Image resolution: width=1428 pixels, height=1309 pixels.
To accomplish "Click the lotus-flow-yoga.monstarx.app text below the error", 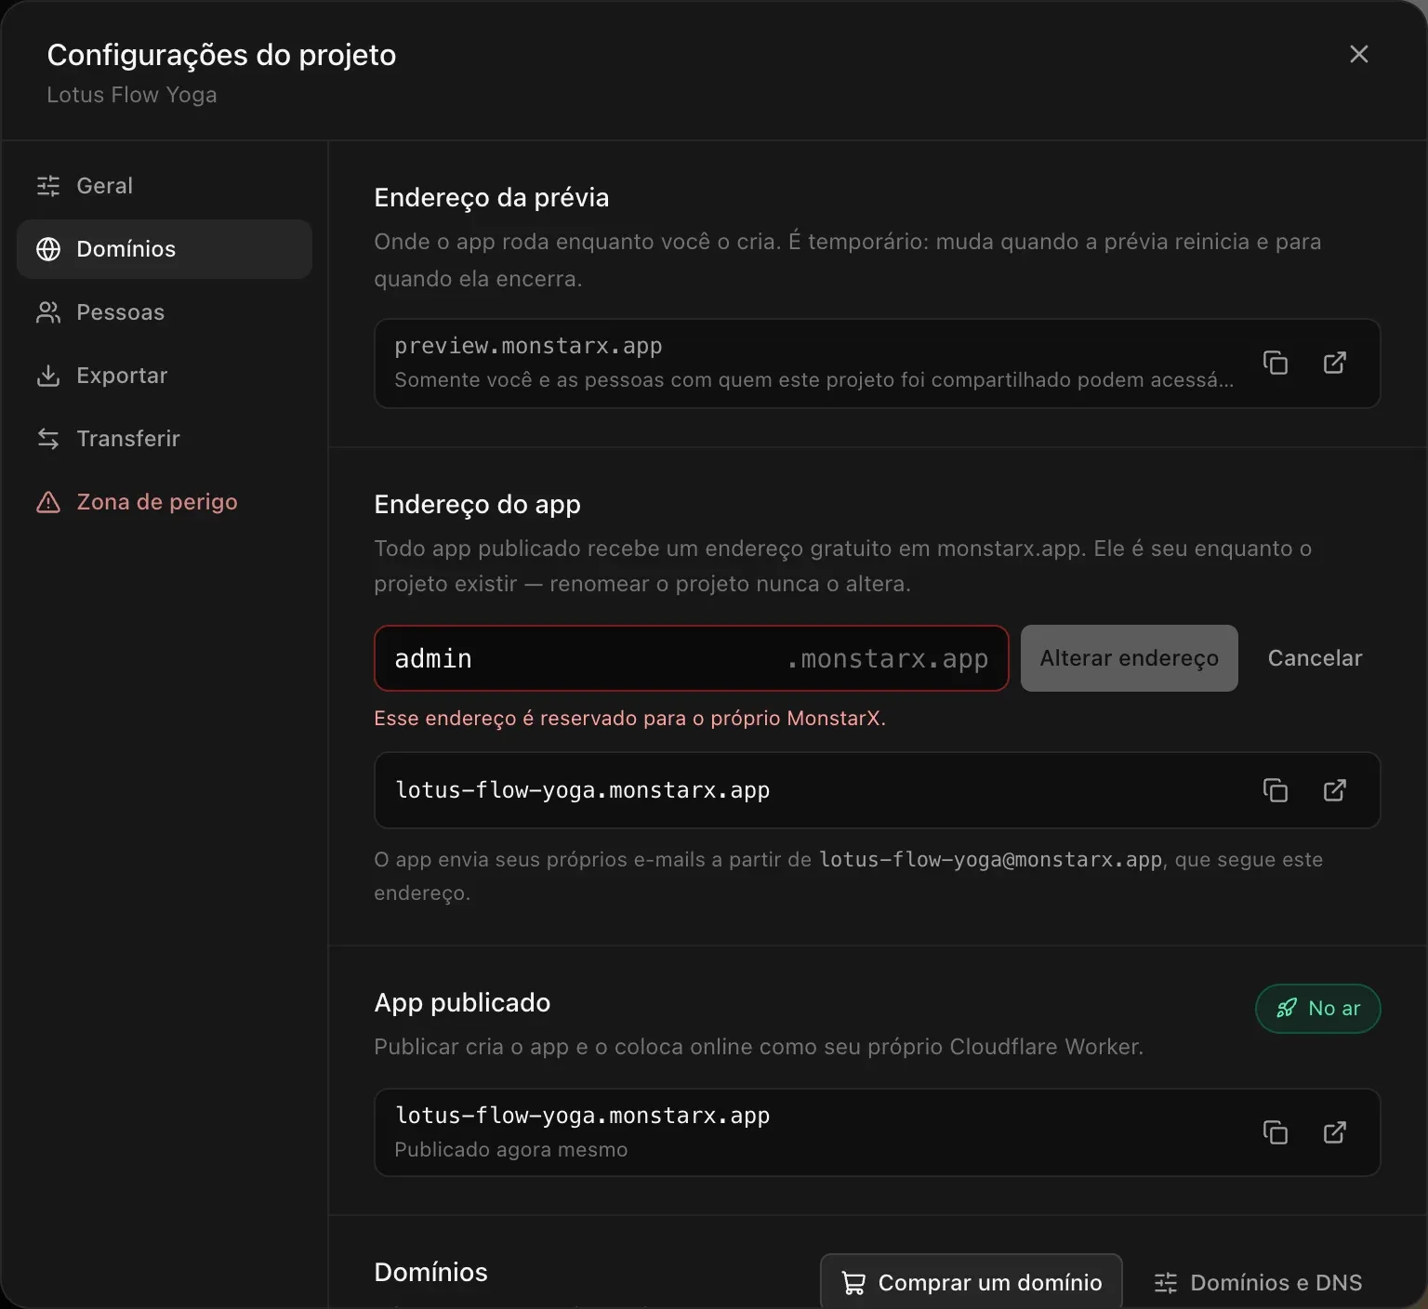I will (x=582, y=790).
